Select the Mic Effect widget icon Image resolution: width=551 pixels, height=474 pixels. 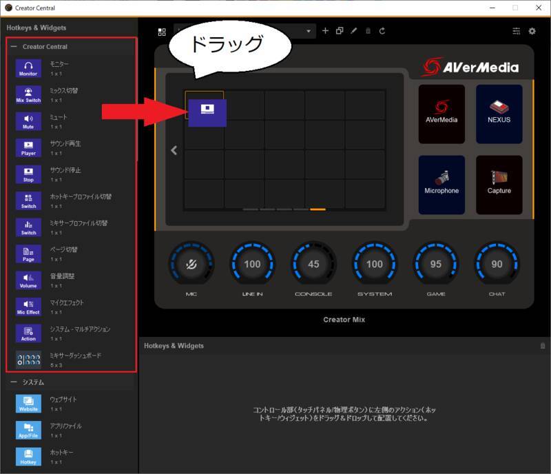[28, 307]
